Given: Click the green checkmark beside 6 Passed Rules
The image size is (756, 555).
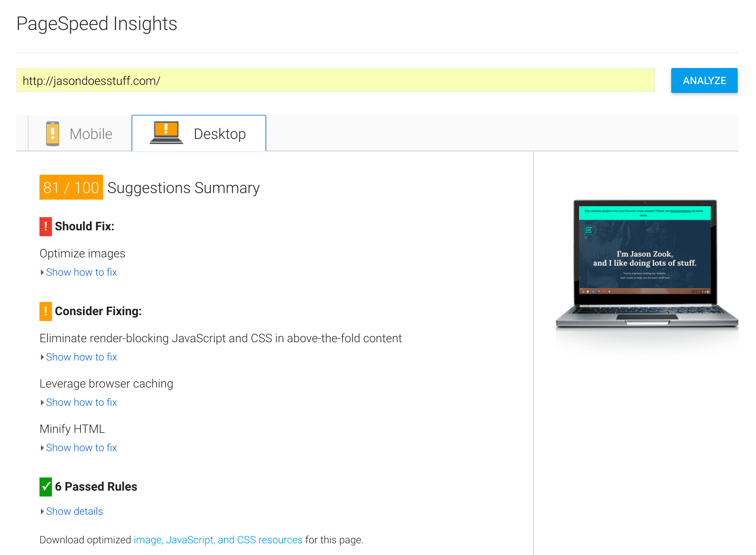Looking at the screenshot, I should pyautogui.click(x=45, y=487).
